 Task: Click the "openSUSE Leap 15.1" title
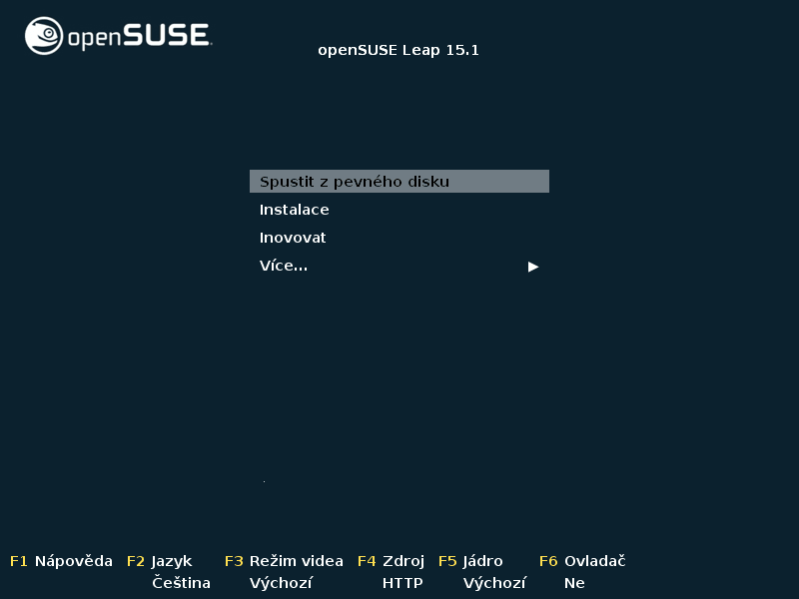pyautogui.click(x=399, y=49)
